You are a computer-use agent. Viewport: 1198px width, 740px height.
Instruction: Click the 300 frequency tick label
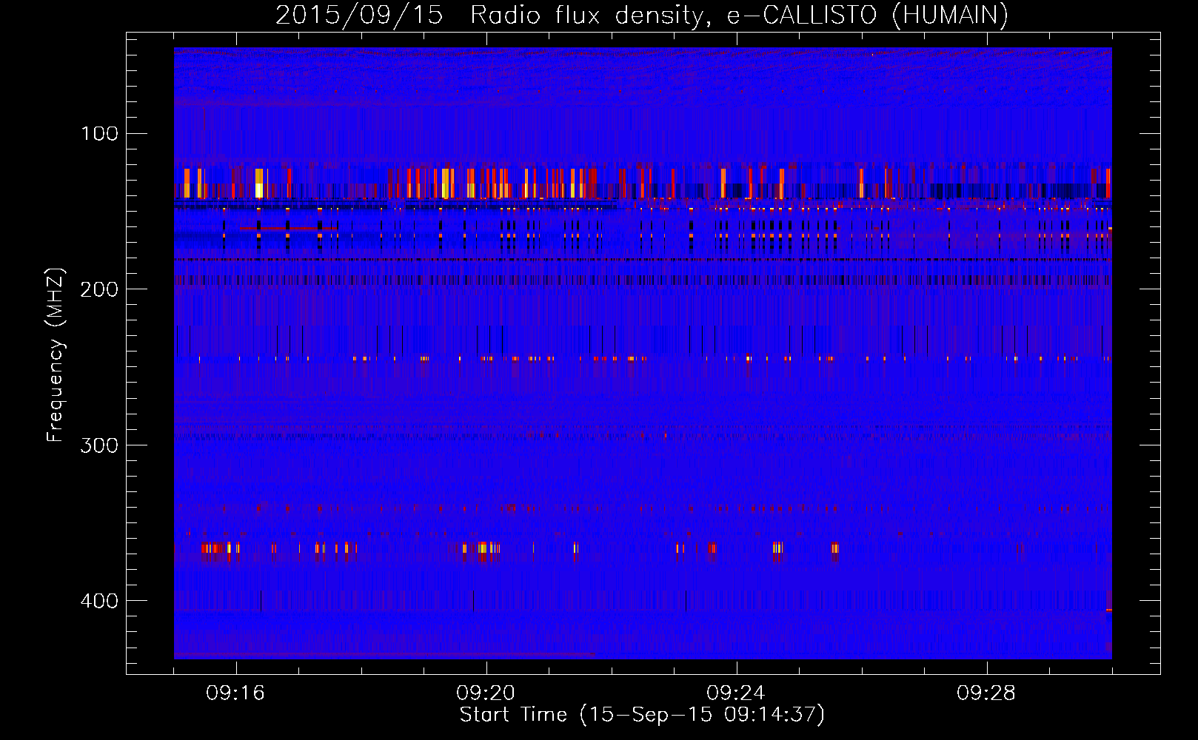[100, 445]
